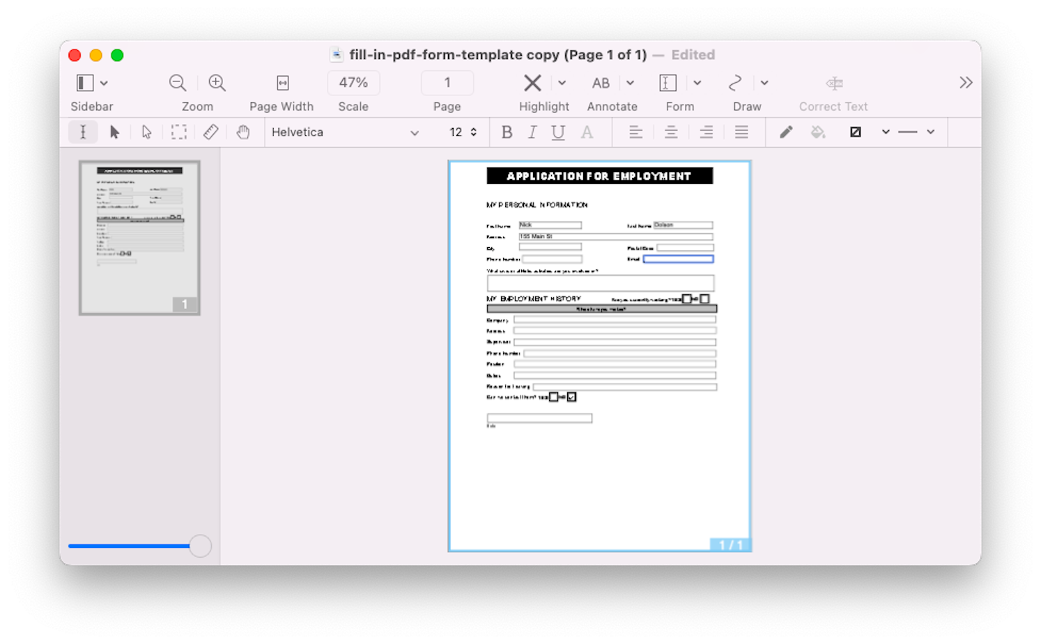
Task: Center align the selected text
Action: click(670, 132)
